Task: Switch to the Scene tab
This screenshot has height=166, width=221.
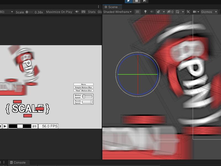Action: [x=112, y=7]
